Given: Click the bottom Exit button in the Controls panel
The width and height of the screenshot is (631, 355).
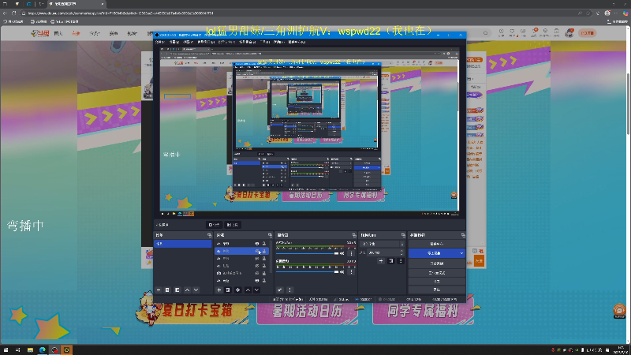Looking at the screenshot, I should (437, 290).
